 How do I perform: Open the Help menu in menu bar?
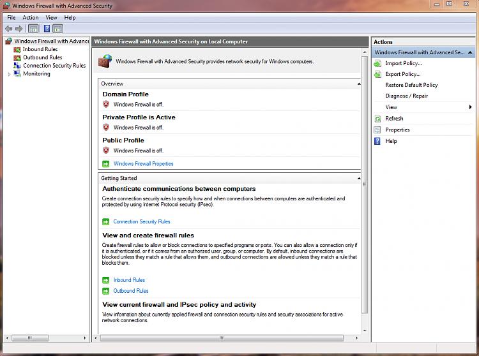coord(70,18)
